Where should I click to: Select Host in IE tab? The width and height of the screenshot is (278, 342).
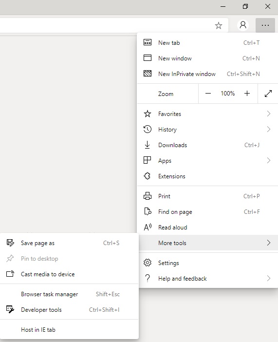(x=69, y=329)
